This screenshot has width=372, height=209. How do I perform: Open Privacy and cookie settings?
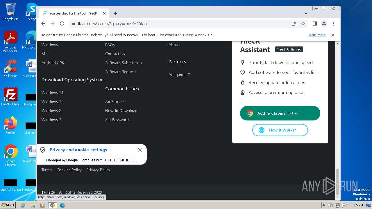coord(78,150)
